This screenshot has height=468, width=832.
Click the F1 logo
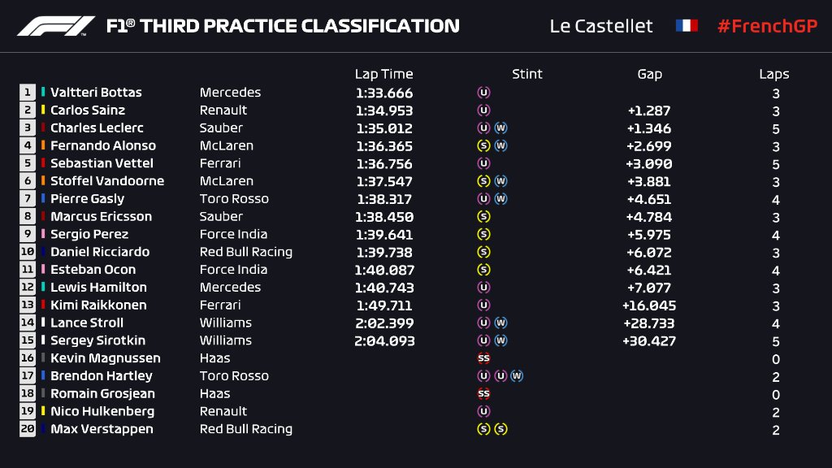56,26
